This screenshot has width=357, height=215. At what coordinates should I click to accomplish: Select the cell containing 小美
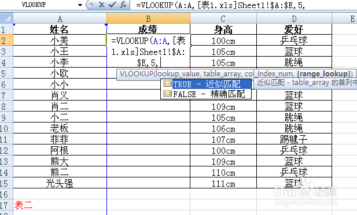coord(60,40)
